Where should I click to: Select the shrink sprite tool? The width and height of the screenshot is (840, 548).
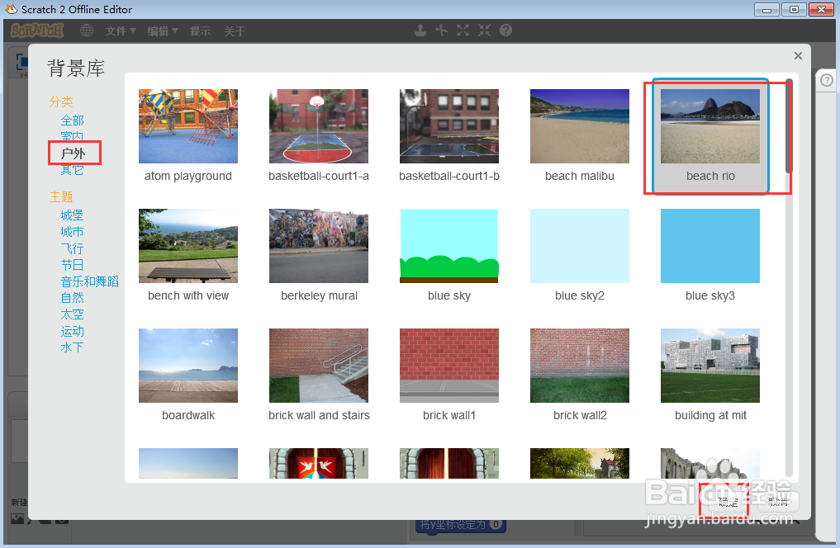tap(484, 31)
